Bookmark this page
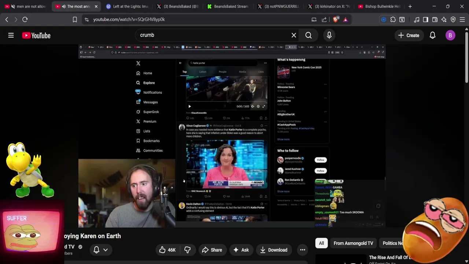The width and height of the screenshot is (469, 264). tap(75, 19)
